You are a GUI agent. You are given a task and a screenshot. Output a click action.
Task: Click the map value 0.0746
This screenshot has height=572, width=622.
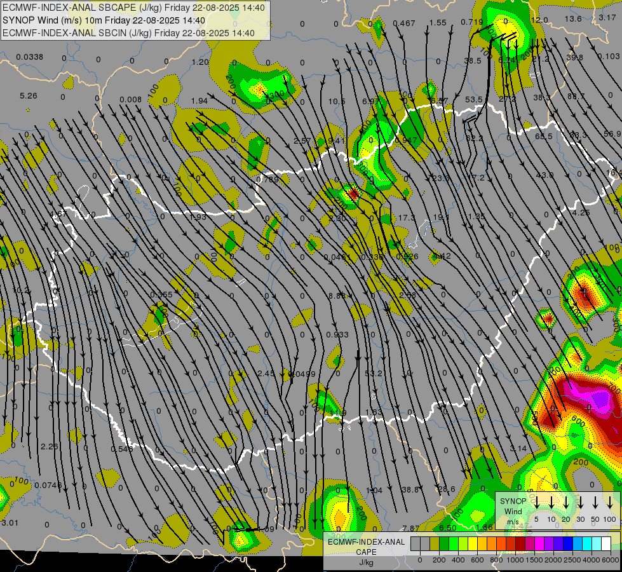(48, 485)
